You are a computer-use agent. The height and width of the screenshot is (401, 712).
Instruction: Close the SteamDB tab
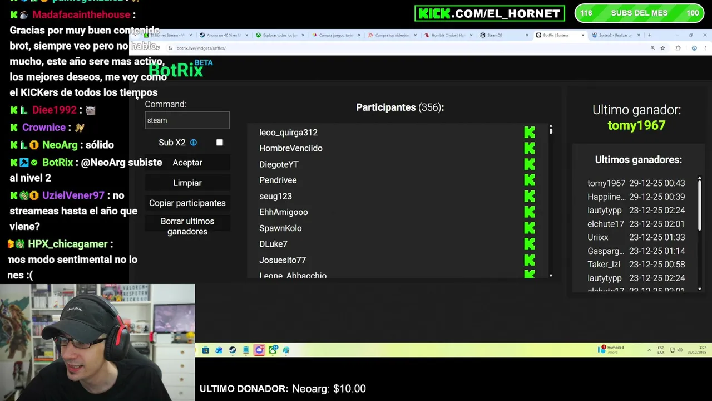(527, 35)
